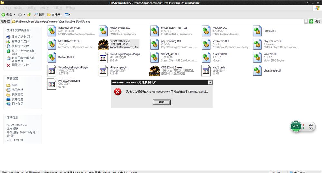
Task: Click the OMD2CNv1.3.exe patch icon
Action: point(155,71)
